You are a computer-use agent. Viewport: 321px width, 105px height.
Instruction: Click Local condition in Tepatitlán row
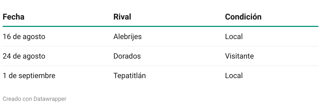[x=234, y=76]
